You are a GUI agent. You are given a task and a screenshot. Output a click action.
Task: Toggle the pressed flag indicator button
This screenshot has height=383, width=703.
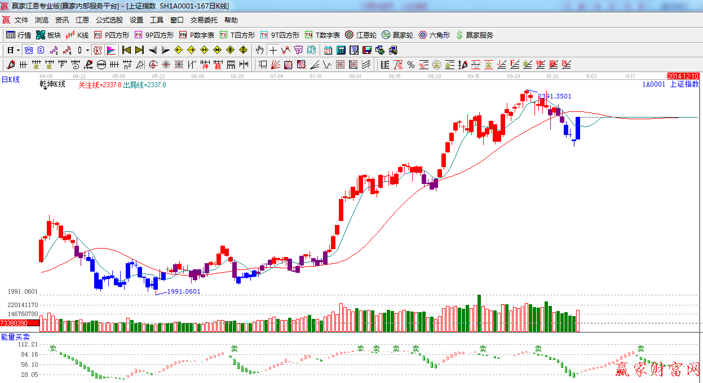click(111, 50)
